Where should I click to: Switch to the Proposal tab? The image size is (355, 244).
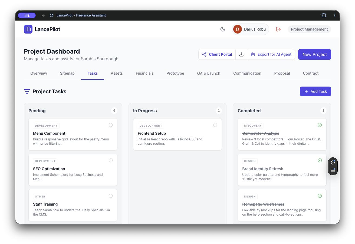(282, 73)
